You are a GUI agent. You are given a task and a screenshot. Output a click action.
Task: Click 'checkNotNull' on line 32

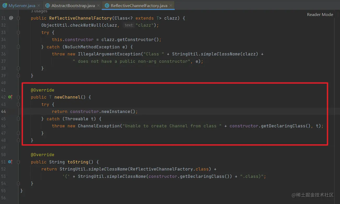click(x=86, y=25)
